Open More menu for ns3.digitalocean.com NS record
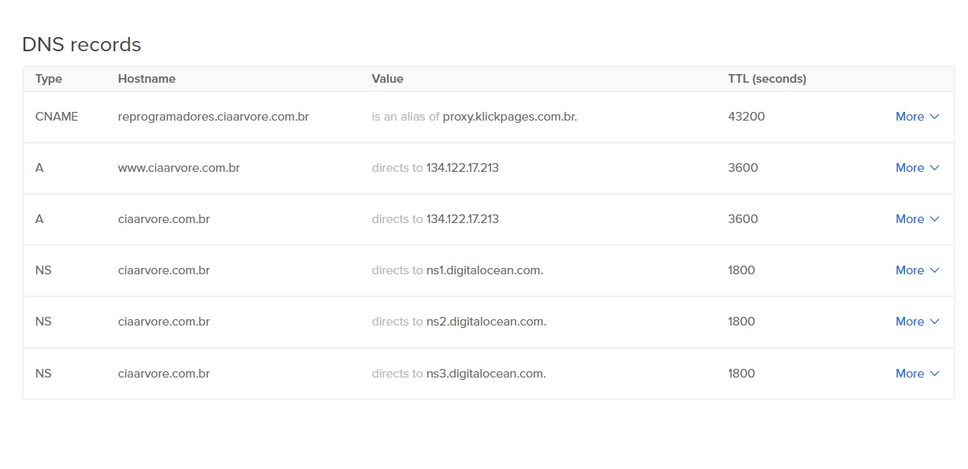Screen dimensions: 968x469 point(918,374)
